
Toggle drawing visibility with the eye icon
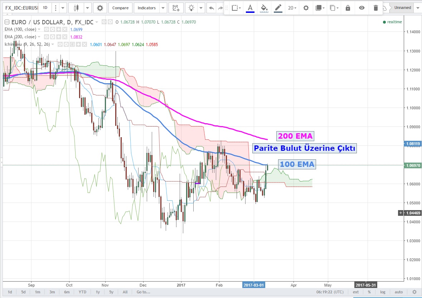[x=362, y=8]
